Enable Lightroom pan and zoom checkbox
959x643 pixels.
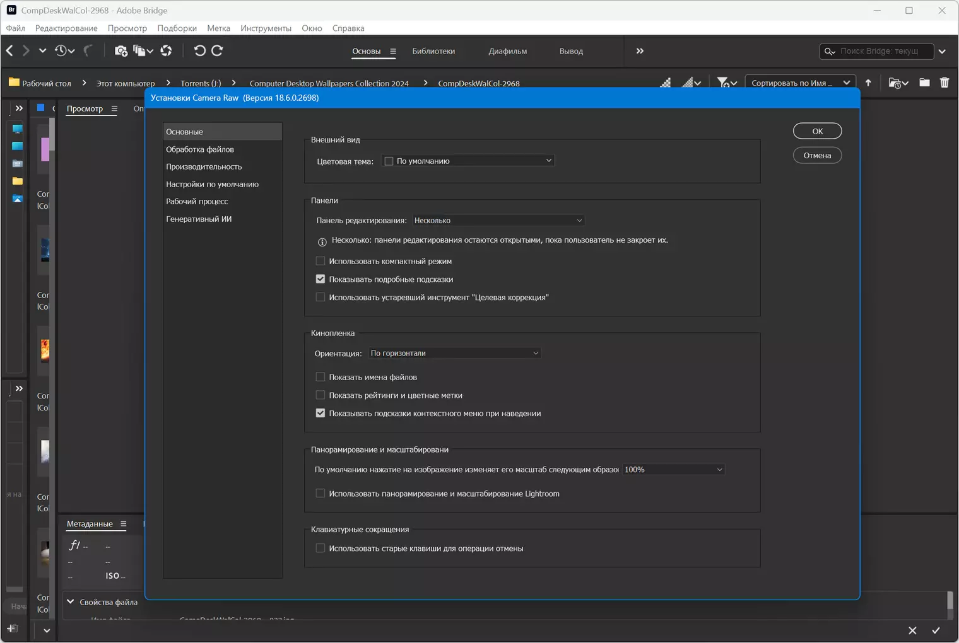[321, 494]
